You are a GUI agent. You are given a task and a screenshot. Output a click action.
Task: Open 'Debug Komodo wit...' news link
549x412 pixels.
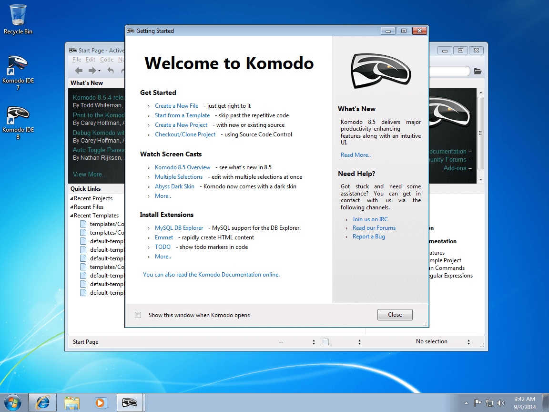click(98, 133)
